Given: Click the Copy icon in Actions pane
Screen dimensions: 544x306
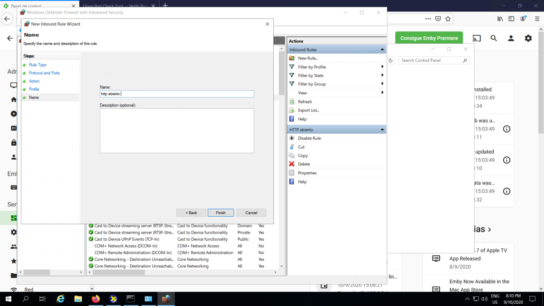Looking at the screenshot, I should pyautogui.click(x=292, y=155).
